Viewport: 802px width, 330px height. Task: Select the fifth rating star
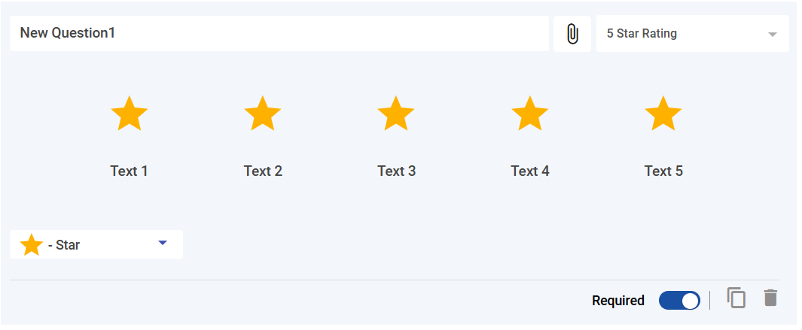(x=663, y=114)
